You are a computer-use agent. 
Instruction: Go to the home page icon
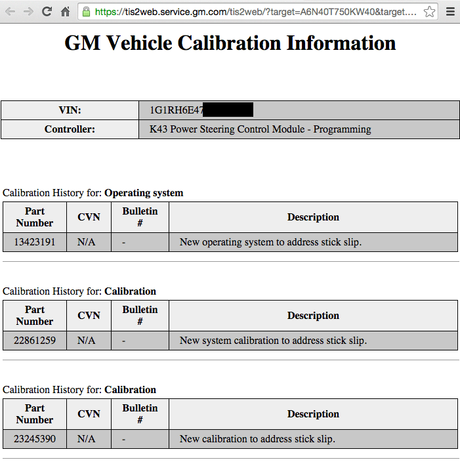point(65,12)
